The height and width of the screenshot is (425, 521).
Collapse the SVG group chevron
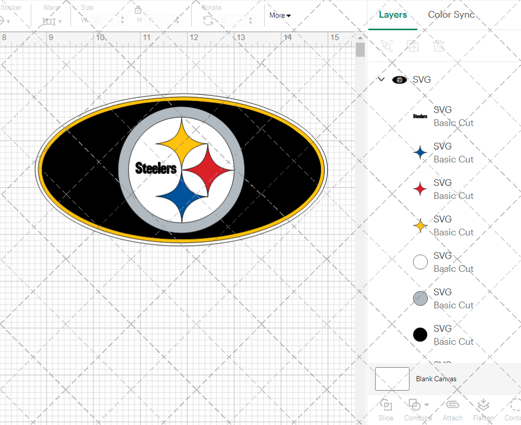[381, 79]
